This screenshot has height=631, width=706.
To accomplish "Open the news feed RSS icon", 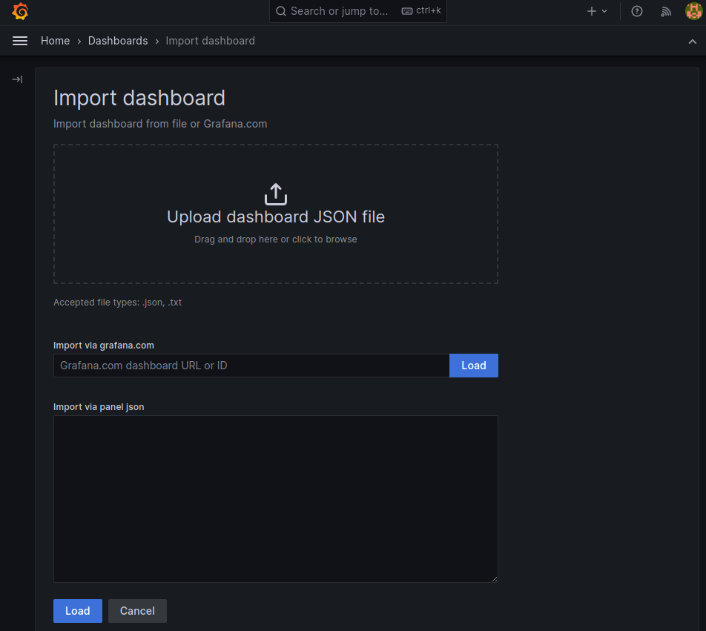I will tap(666, 11).
